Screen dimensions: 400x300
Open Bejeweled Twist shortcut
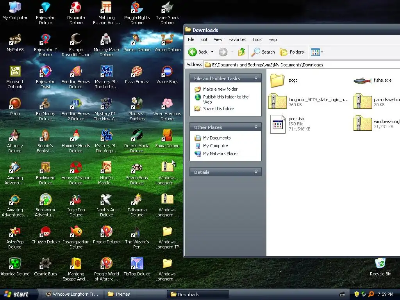pyautogui.click(x=45, y=77)
